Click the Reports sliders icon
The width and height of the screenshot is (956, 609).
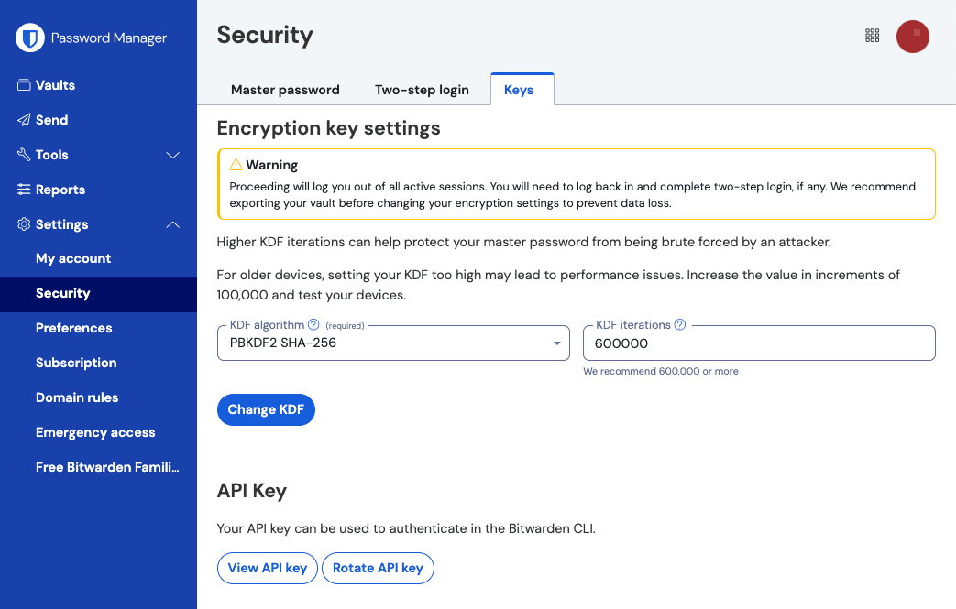(x=25, y=190)
